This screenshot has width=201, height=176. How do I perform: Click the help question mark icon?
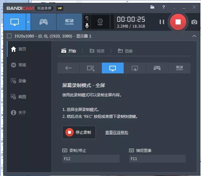(x=163, y=7)
